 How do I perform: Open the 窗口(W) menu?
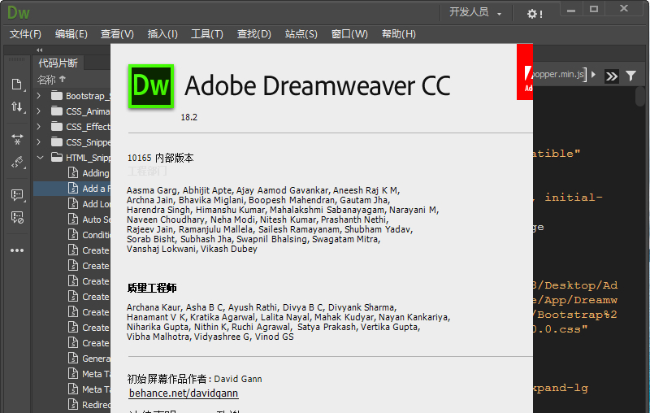point(349,34)
